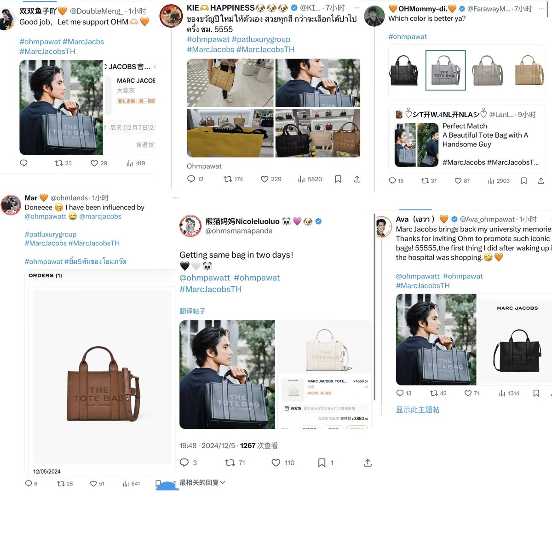Open @marcjacobs mention in Mar's tweet
Screen dimensions: 552x544
point(100,216)
